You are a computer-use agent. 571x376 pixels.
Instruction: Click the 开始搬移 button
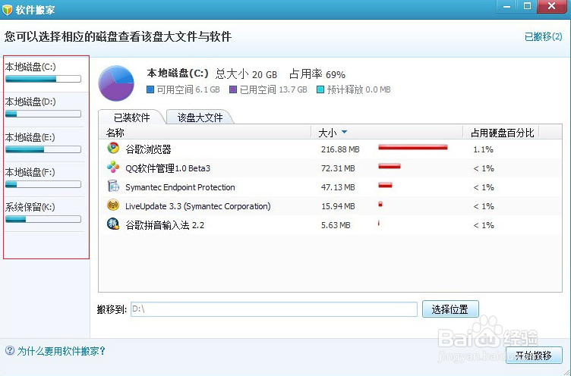point(534,356)
